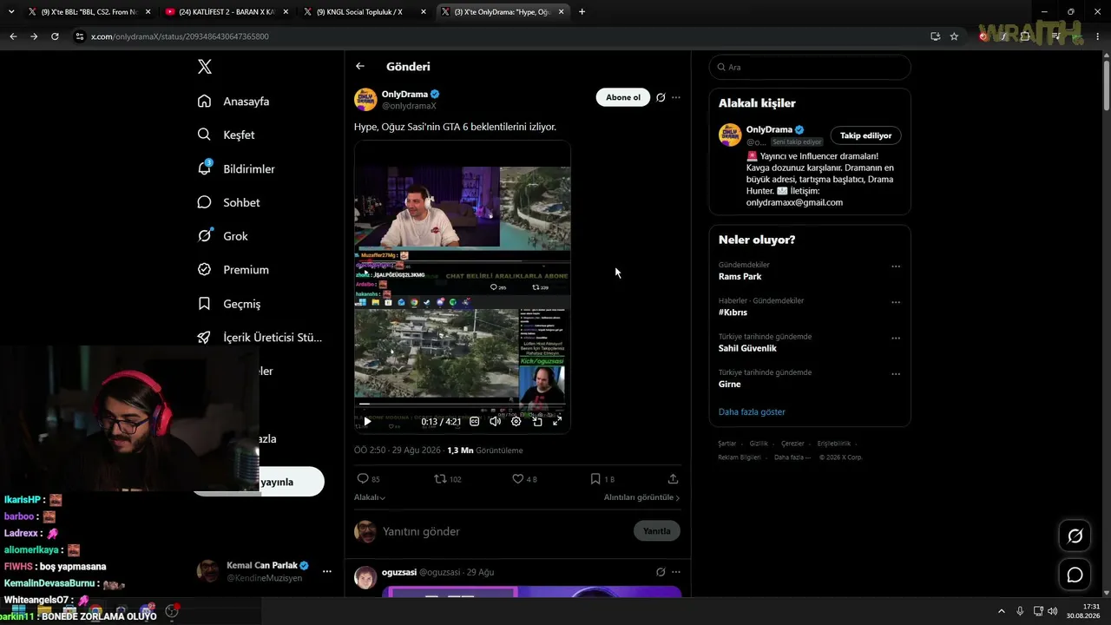1111x625 pixels.
Task: Open more options for Rams Park trend
Action: tap(896, 266)
